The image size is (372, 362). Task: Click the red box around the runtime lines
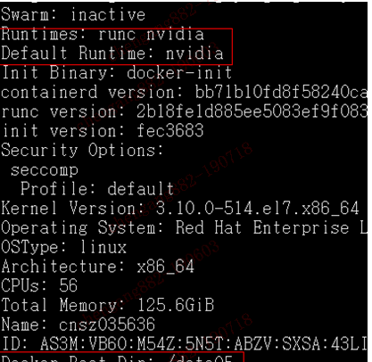116,46
